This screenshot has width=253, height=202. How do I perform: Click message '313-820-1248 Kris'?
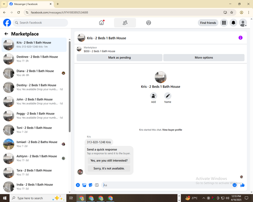click(x=99, y=142)
